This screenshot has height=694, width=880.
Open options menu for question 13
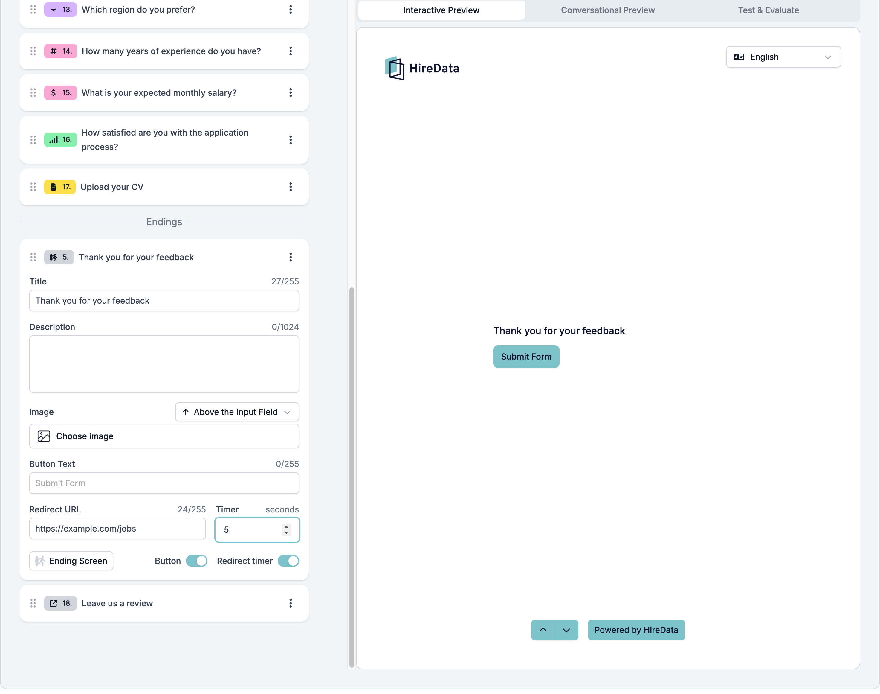(x=291, y=10)
